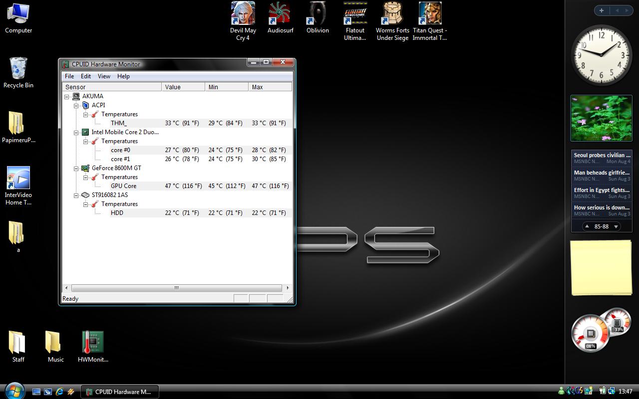Click the analog clock gadget
639x399 pixels.
601,55
